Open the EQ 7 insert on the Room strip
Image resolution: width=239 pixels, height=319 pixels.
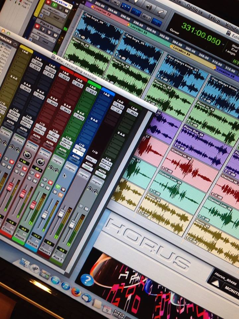pyautogui.click(x=91, y=91)
